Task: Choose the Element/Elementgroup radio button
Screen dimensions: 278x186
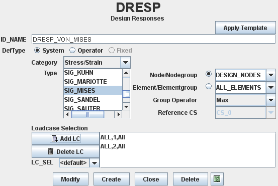Action: [209, 86]
